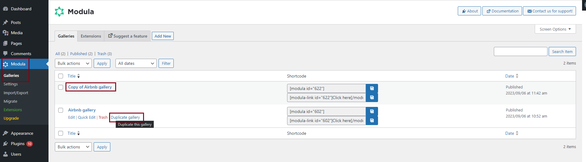Open the All dates filter dropdown
Viewport: 586px width, 162px height.
pos(136,63)
